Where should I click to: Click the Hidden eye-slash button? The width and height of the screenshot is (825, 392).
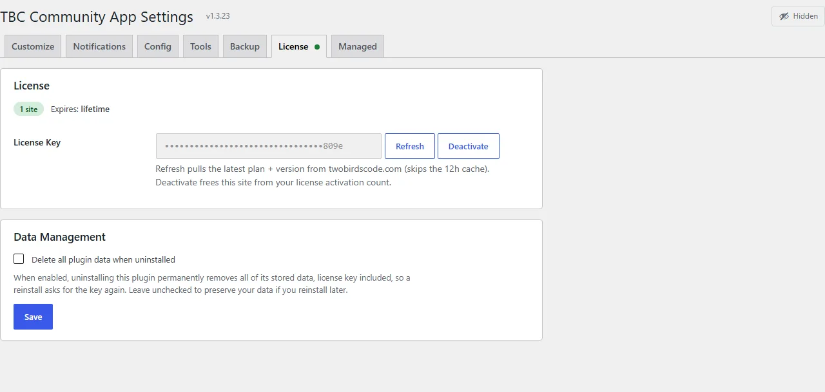coord(798,16)
